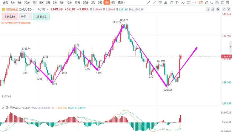Click the red 3349.59 sell price button
This screenshot has height=132, width=232.
click(x=10, y=17)
